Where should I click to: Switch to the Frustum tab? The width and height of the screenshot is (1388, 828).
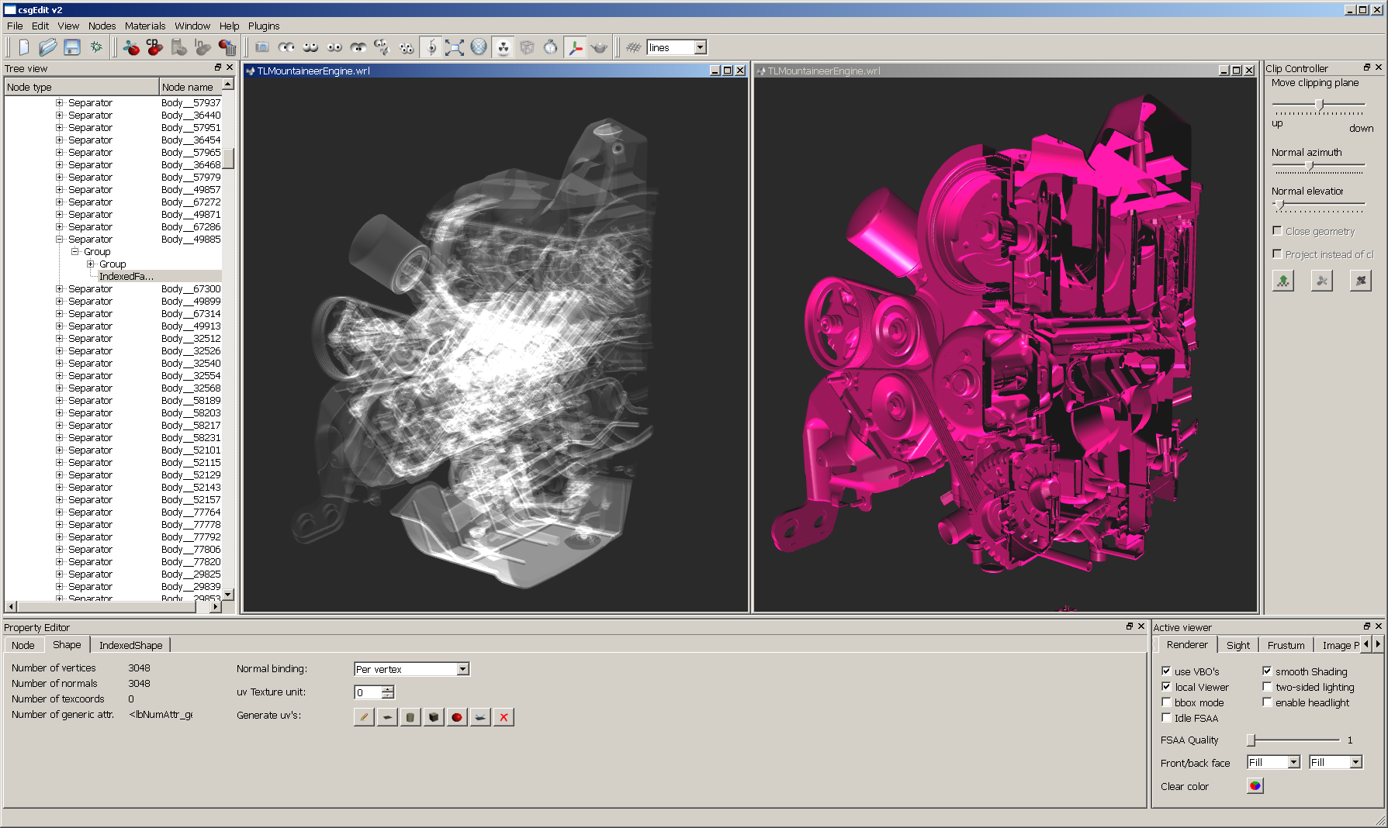tap(1286, 645)
